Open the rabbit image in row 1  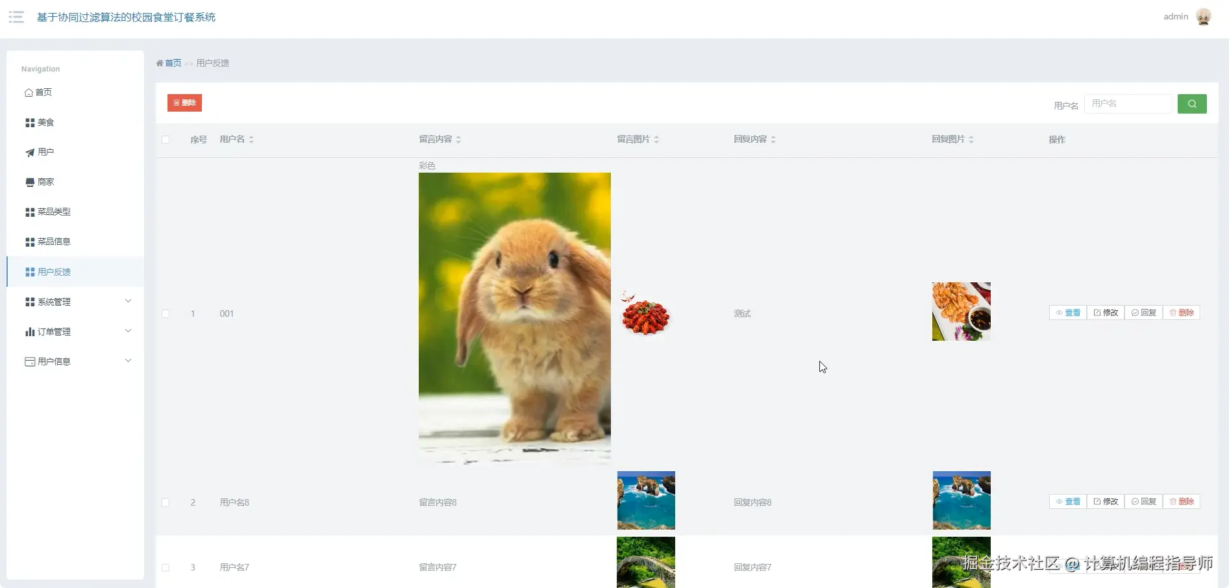[515, 318]
